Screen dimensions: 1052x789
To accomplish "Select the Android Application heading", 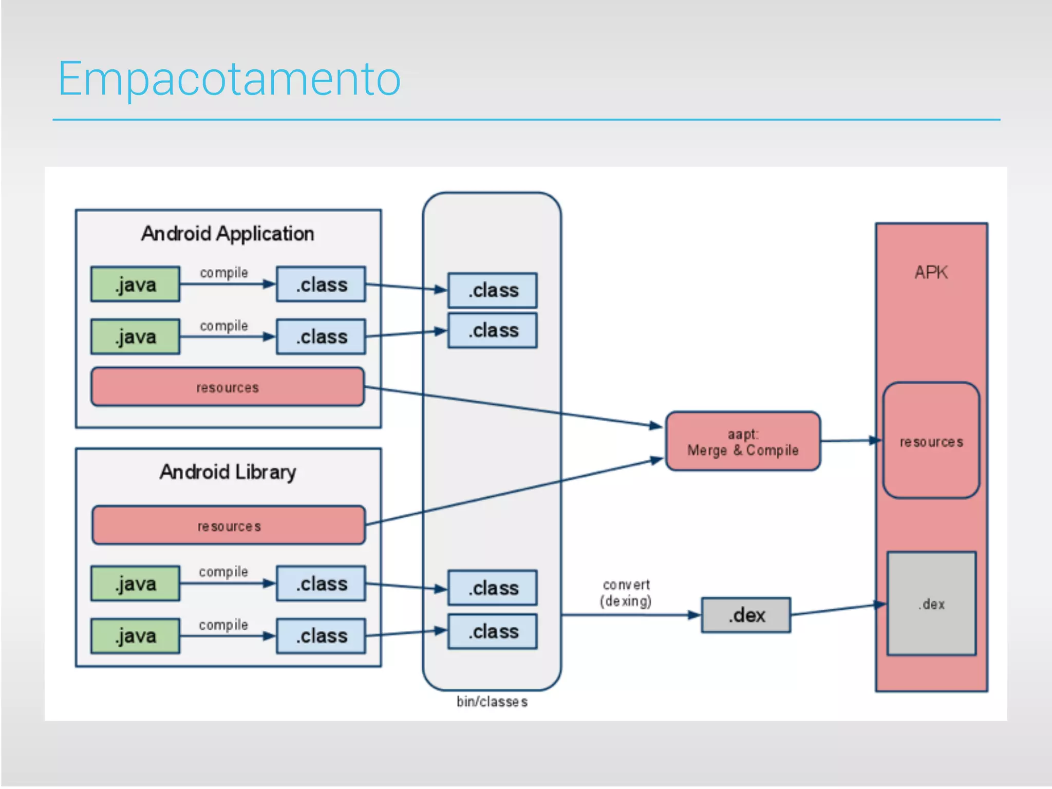I will coord(228,234).
